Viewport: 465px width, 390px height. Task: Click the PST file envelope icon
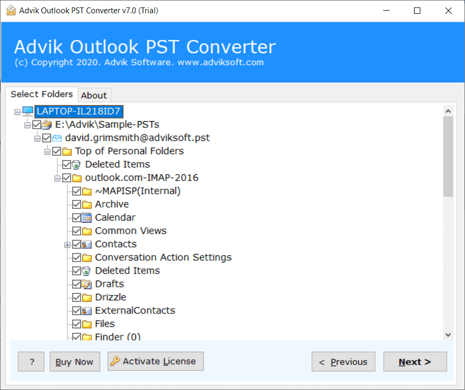click(x=57, y=138)
